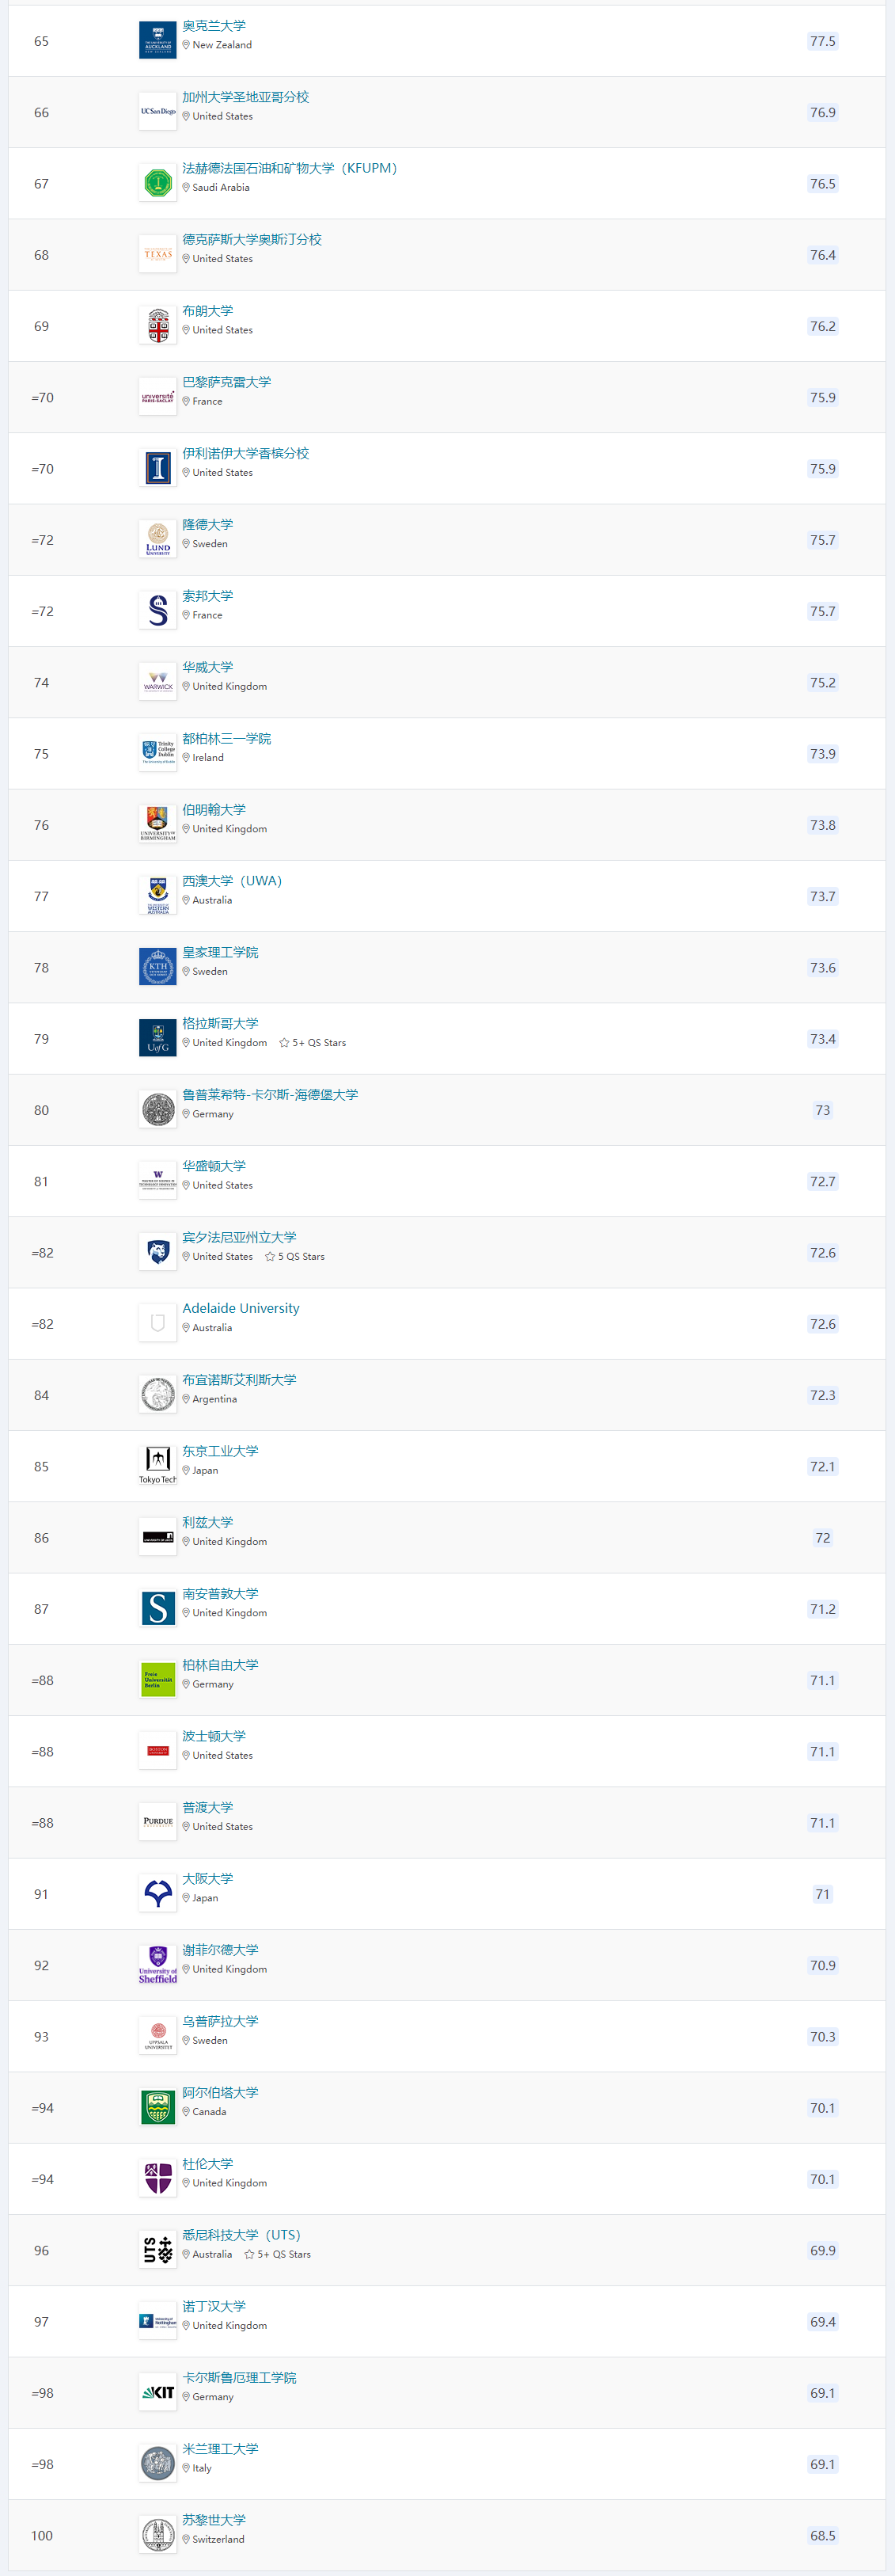The width and height of the screenshot is (895, 2576).
Task: Open the 华威大学 link
Action: 208,667
